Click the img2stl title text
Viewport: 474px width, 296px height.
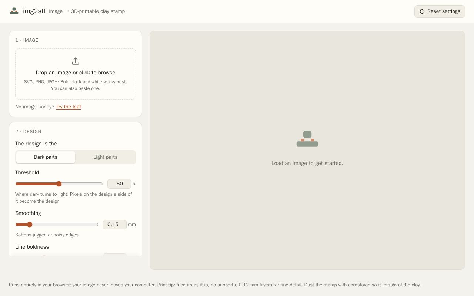click(34, 11)
